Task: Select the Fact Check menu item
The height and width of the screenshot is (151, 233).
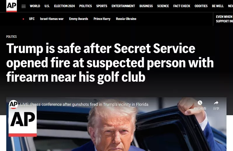Action: [x=182, y=6]
